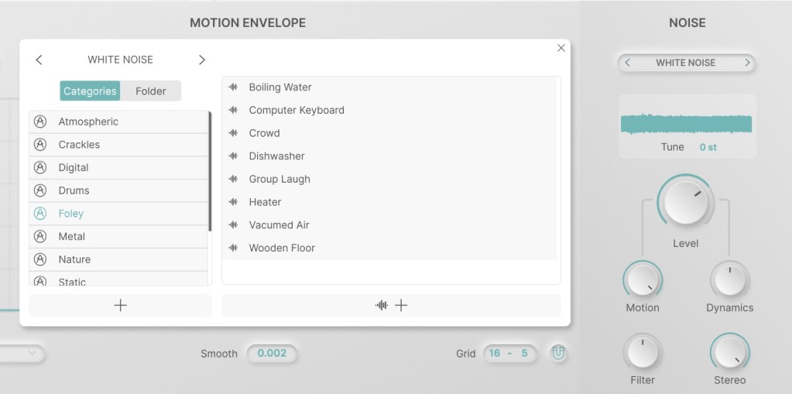Go to previous noise in the browser header
This screenshot has height=394, width=792.
coord(39,60)
